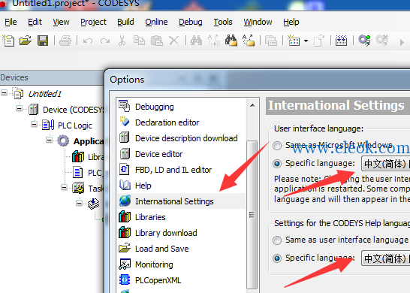
Task: Save the project with the floppy icon
Action: coord(43,41)
